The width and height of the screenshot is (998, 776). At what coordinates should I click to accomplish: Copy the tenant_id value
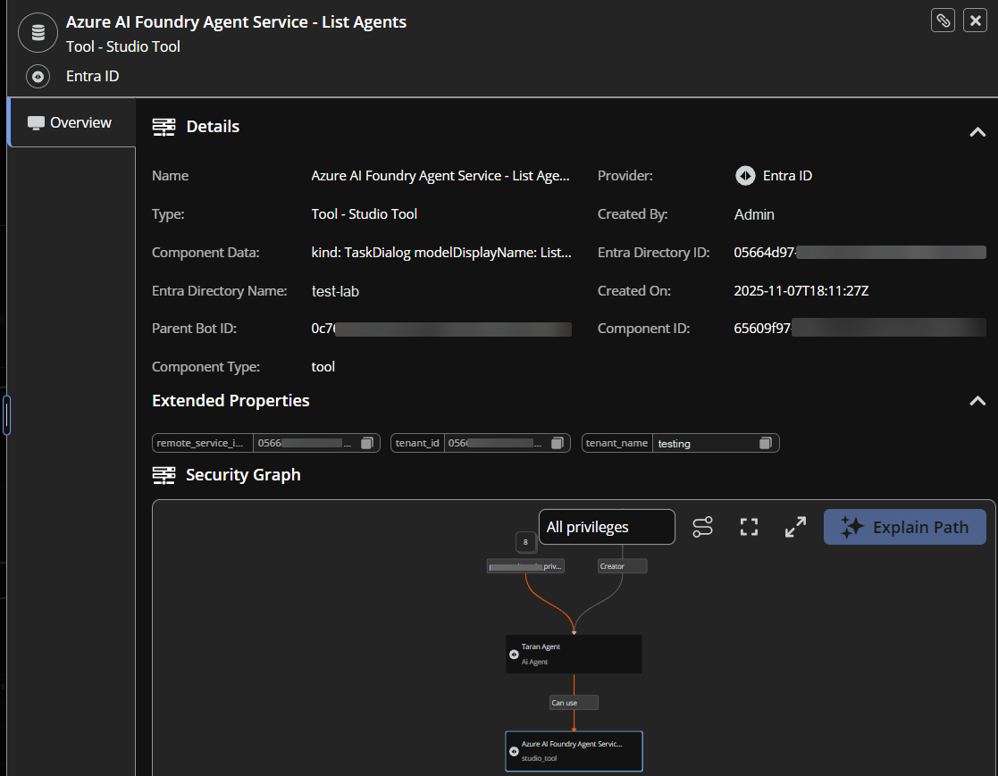558,443
